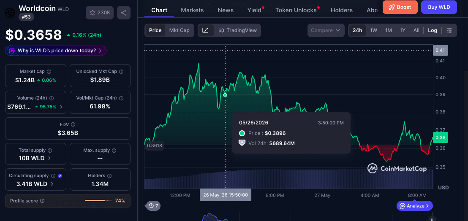Click info icon next to Market cap
Screen dimensions: 468x221
tap(49, 71)
